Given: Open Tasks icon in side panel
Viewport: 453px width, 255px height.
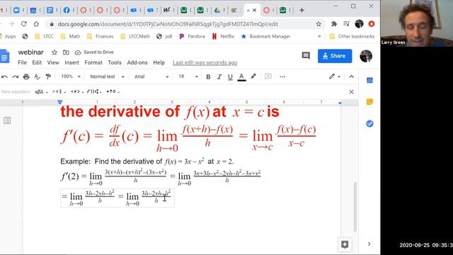Looking at the screenshot, I should tap(369, 124).
